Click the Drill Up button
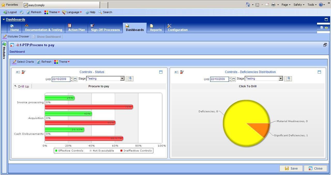Screen dimensions: 331x175 pos(22,86)
